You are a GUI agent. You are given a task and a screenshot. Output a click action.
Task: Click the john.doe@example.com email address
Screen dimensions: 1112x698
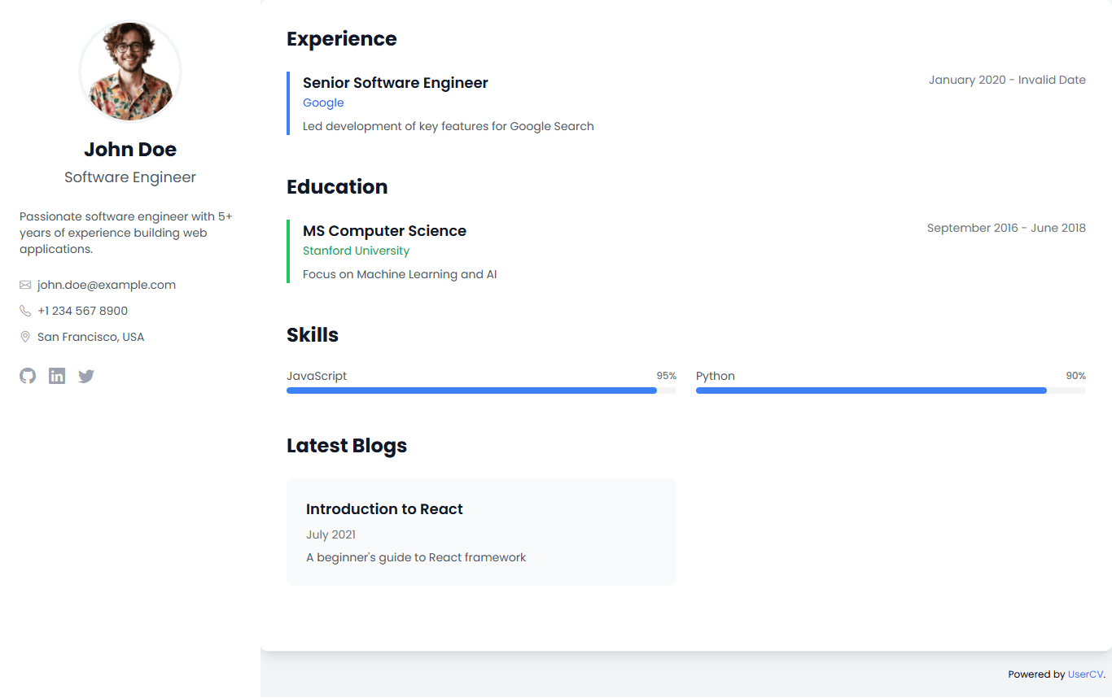107,285
